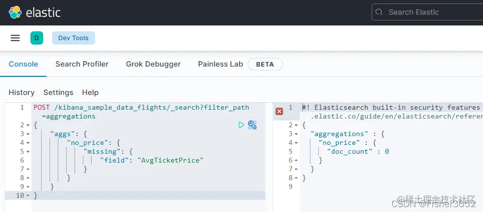Switch to the Search Profiler tab
This screenshot has height=212, width=483.
point(82,64)
